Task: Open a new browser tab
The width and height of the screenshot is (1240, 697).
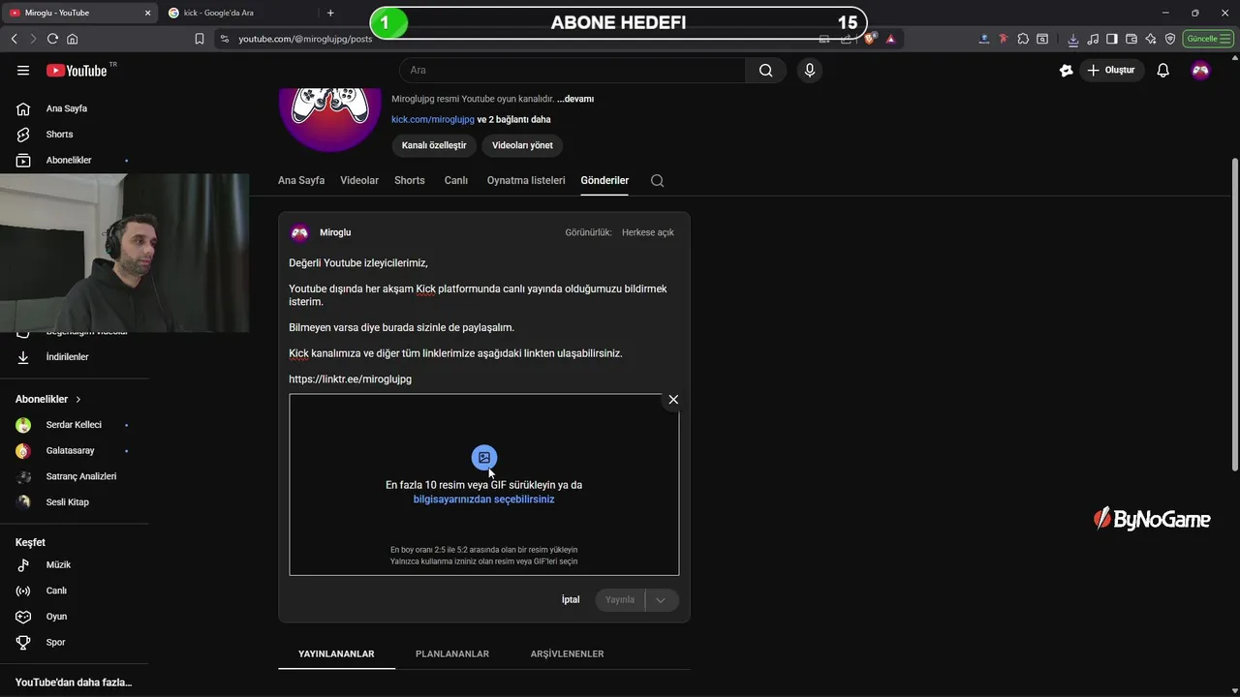Action: point(330,13)
